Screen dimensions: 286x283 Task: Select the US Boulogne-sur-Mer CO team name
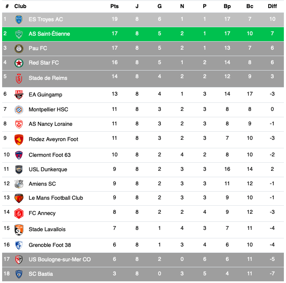59,260
